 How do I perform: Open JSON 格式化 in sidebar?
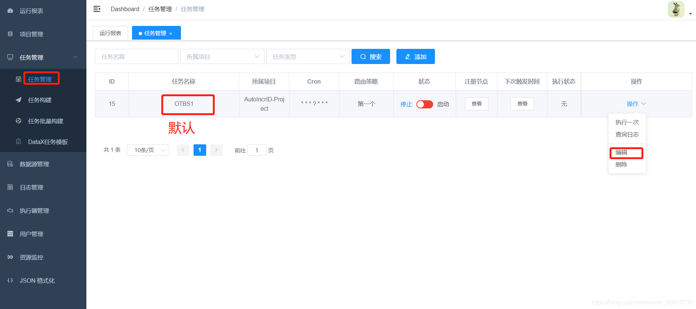coord(43,281)
